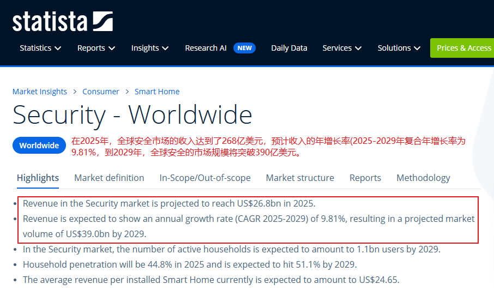Navigate to Market Insights breadcrumb
The height and width of the screenshot is (296, 494).
click(x=40, y=92)
